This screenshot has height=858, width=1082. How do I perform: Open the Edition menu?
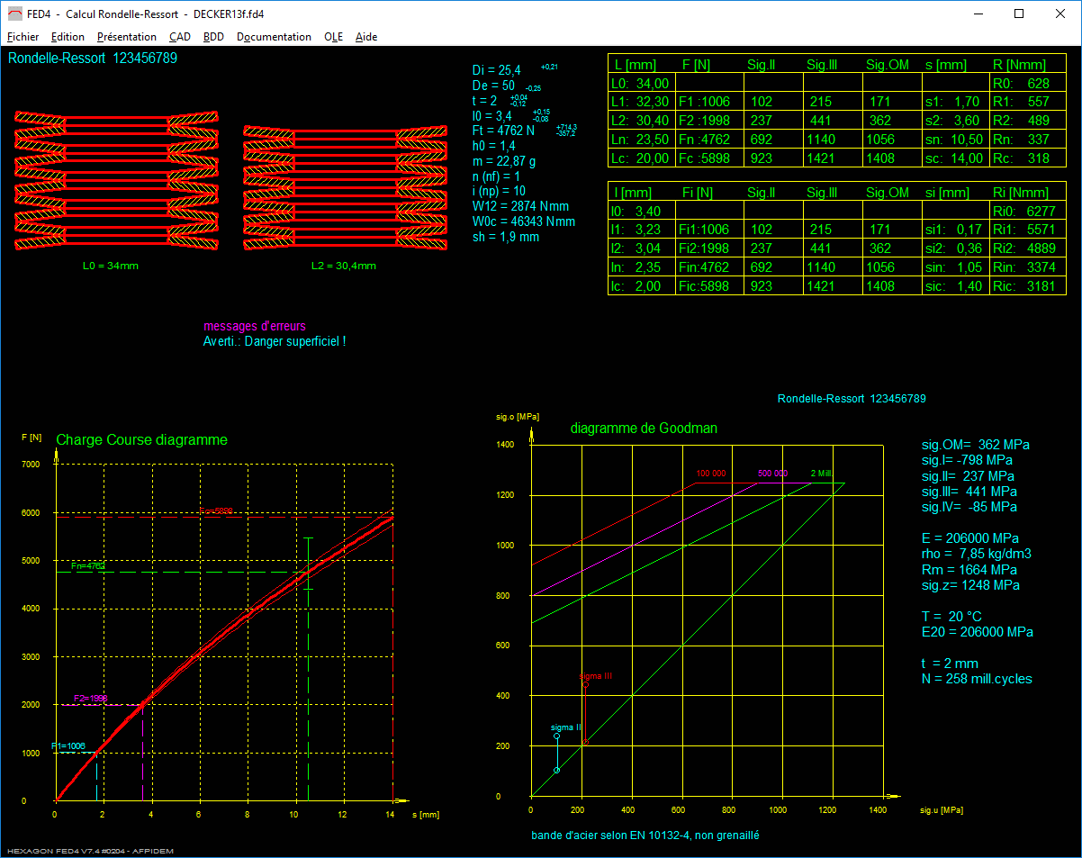click(68, 37)
